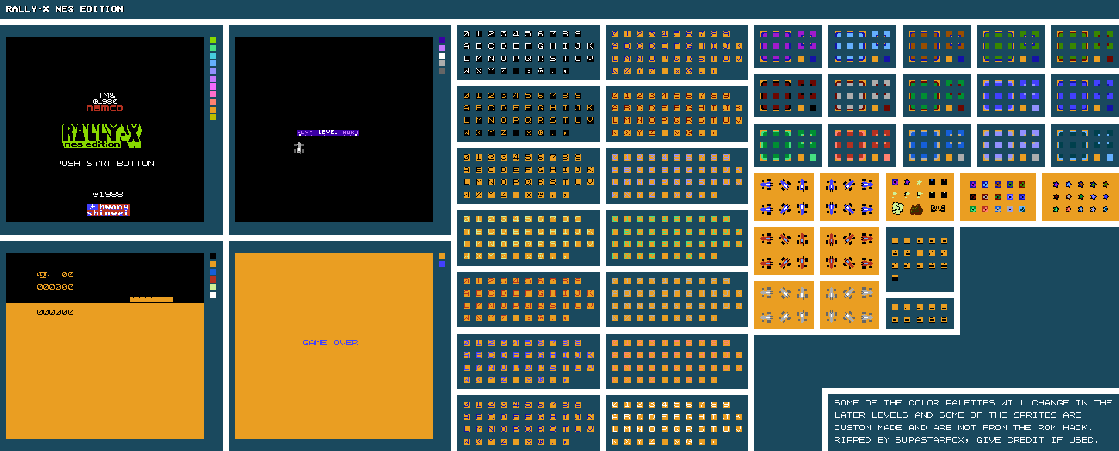Pick the black swatch in score screen palette

213,256
